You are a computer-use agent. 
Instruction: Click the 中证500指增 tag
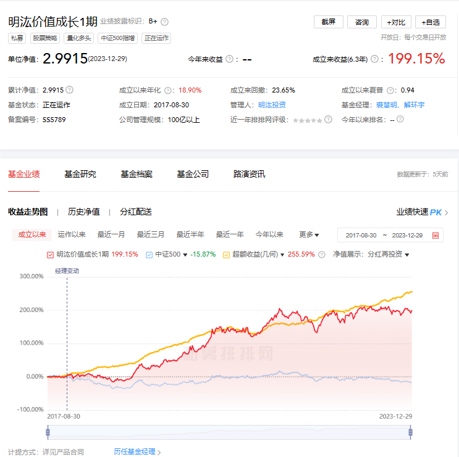pos(117,38)
